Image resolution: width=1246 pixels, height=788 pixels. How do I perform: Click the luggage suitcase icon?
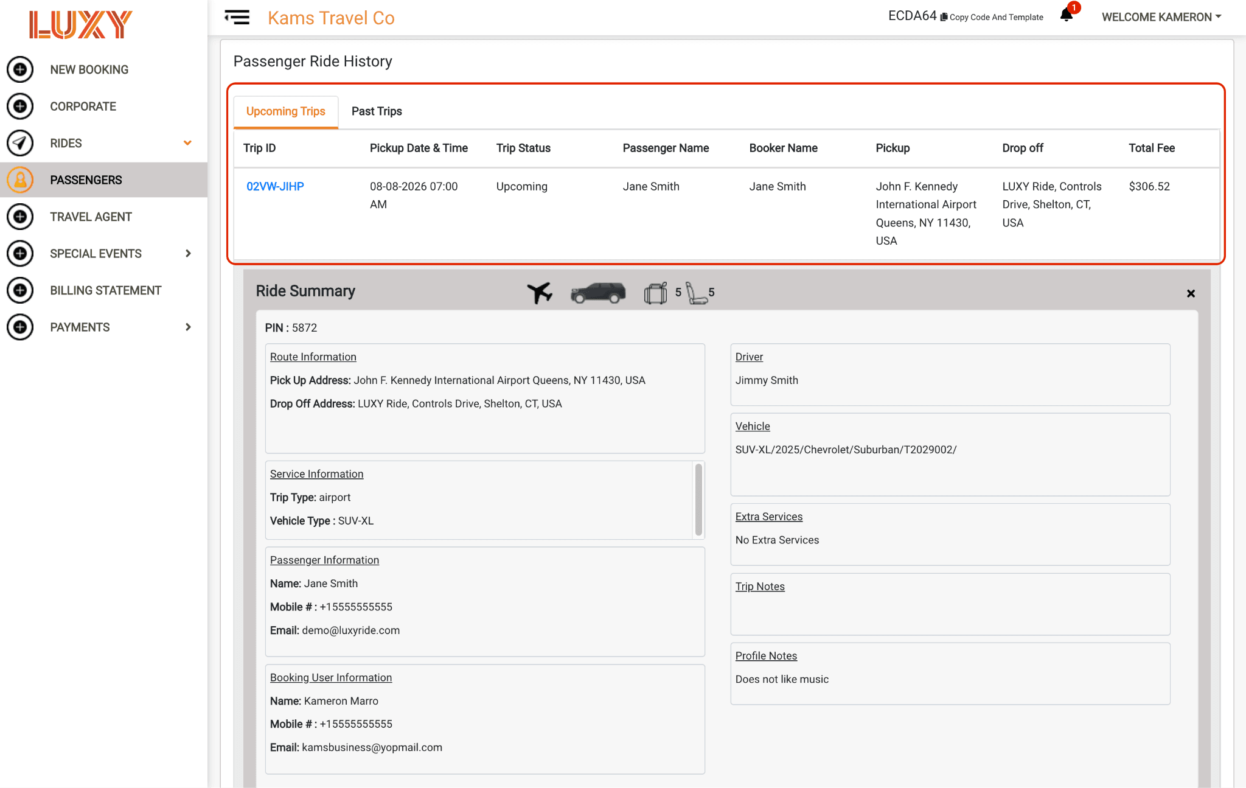coord(656,293)
